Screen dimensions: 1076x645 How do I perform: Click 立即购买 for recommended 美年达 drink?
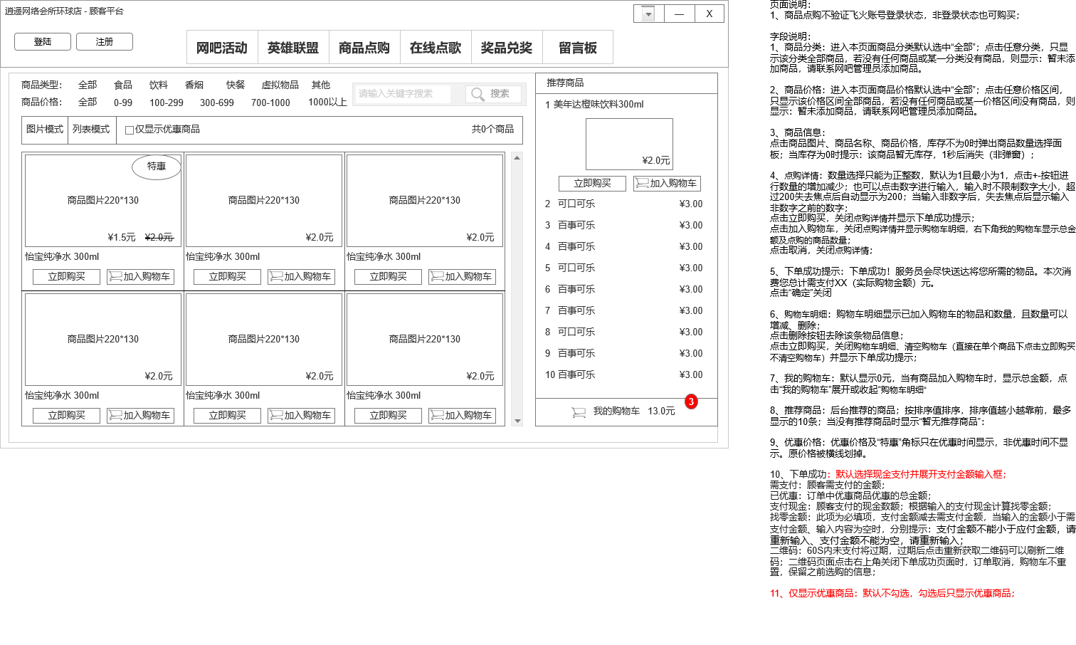[592, 184]
